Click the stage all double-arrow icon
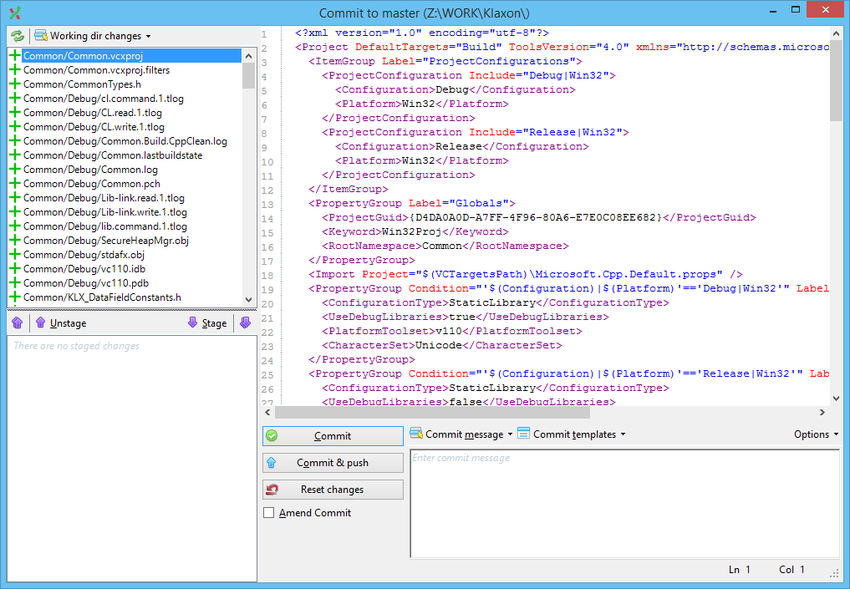 (245, 323)
